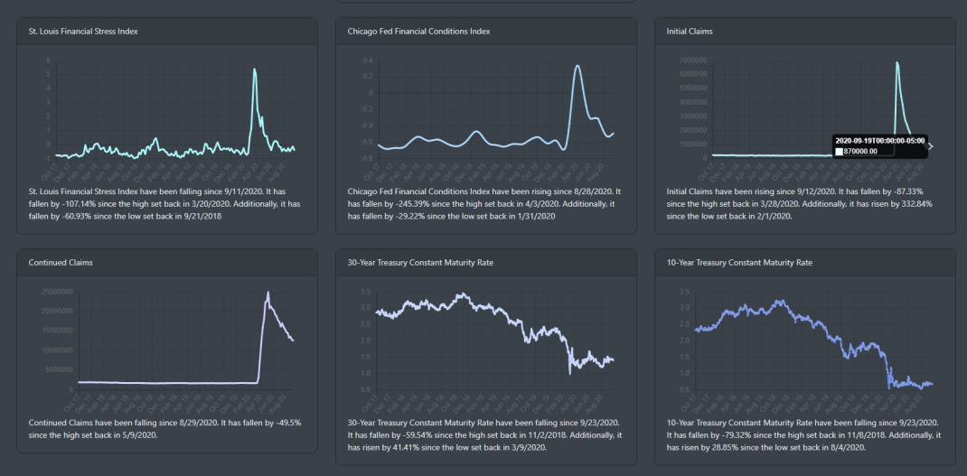Click the 30-Year Treasury line's highest point

[x=463, y=294]
